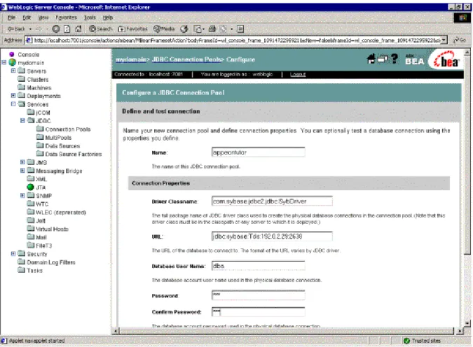Viewport: 473px width, 347px height.
Task: Click the vertical scrollbar down arrow
Action: [467, 323]
